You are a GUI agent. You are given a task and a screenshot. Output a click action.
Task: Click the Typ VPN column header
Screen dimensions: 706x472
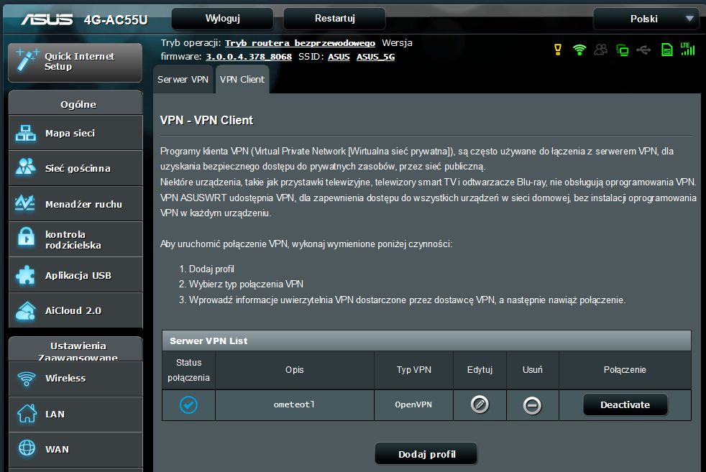point(413,370)
